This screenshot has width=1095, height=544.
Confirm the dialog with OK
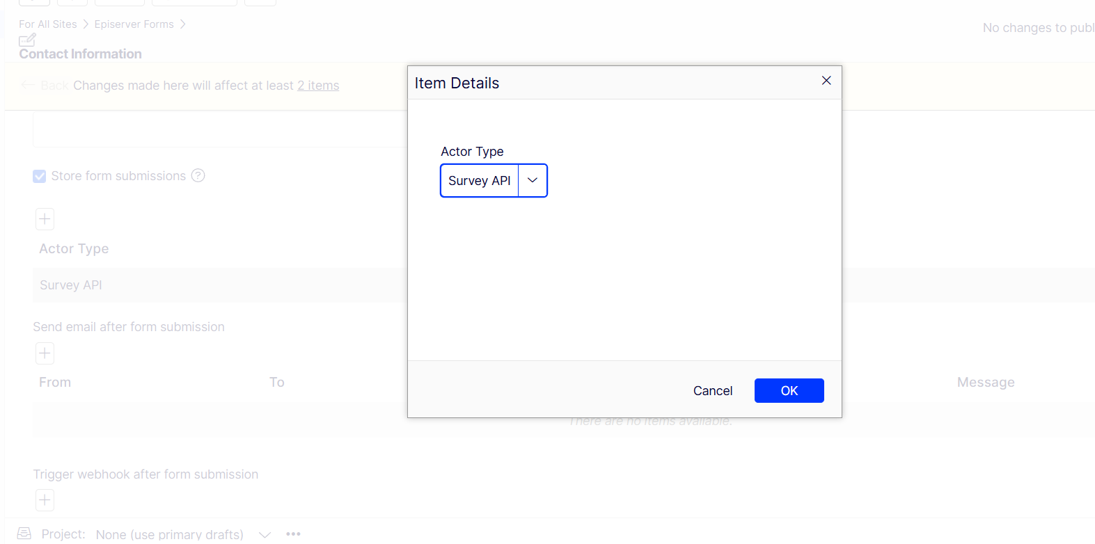click(x=789, y=391)
